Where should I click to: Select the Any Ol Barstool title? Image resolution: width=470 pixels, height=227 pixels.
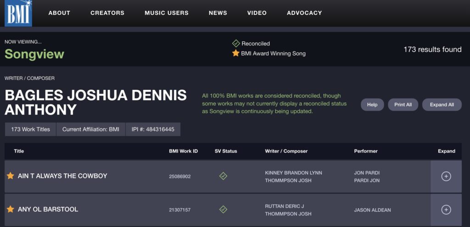tap(48, 209)
